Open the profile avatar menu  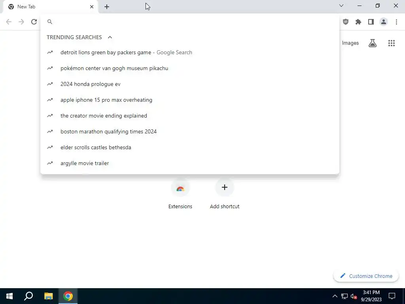pos(384,22)
